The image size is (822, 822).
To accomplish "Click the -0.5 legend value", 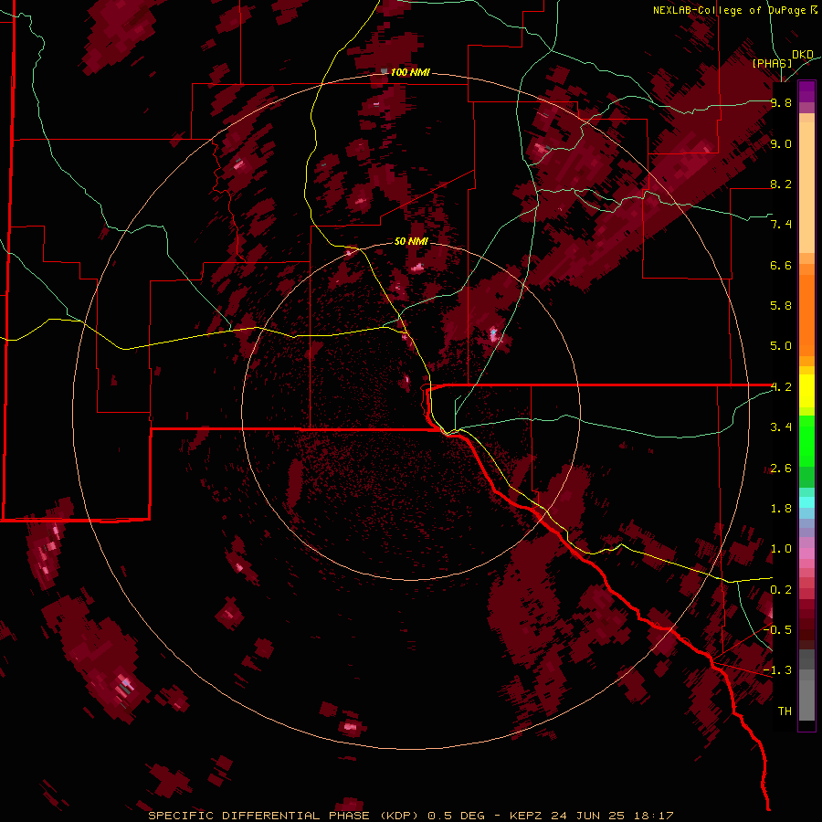I will point(777,630).
